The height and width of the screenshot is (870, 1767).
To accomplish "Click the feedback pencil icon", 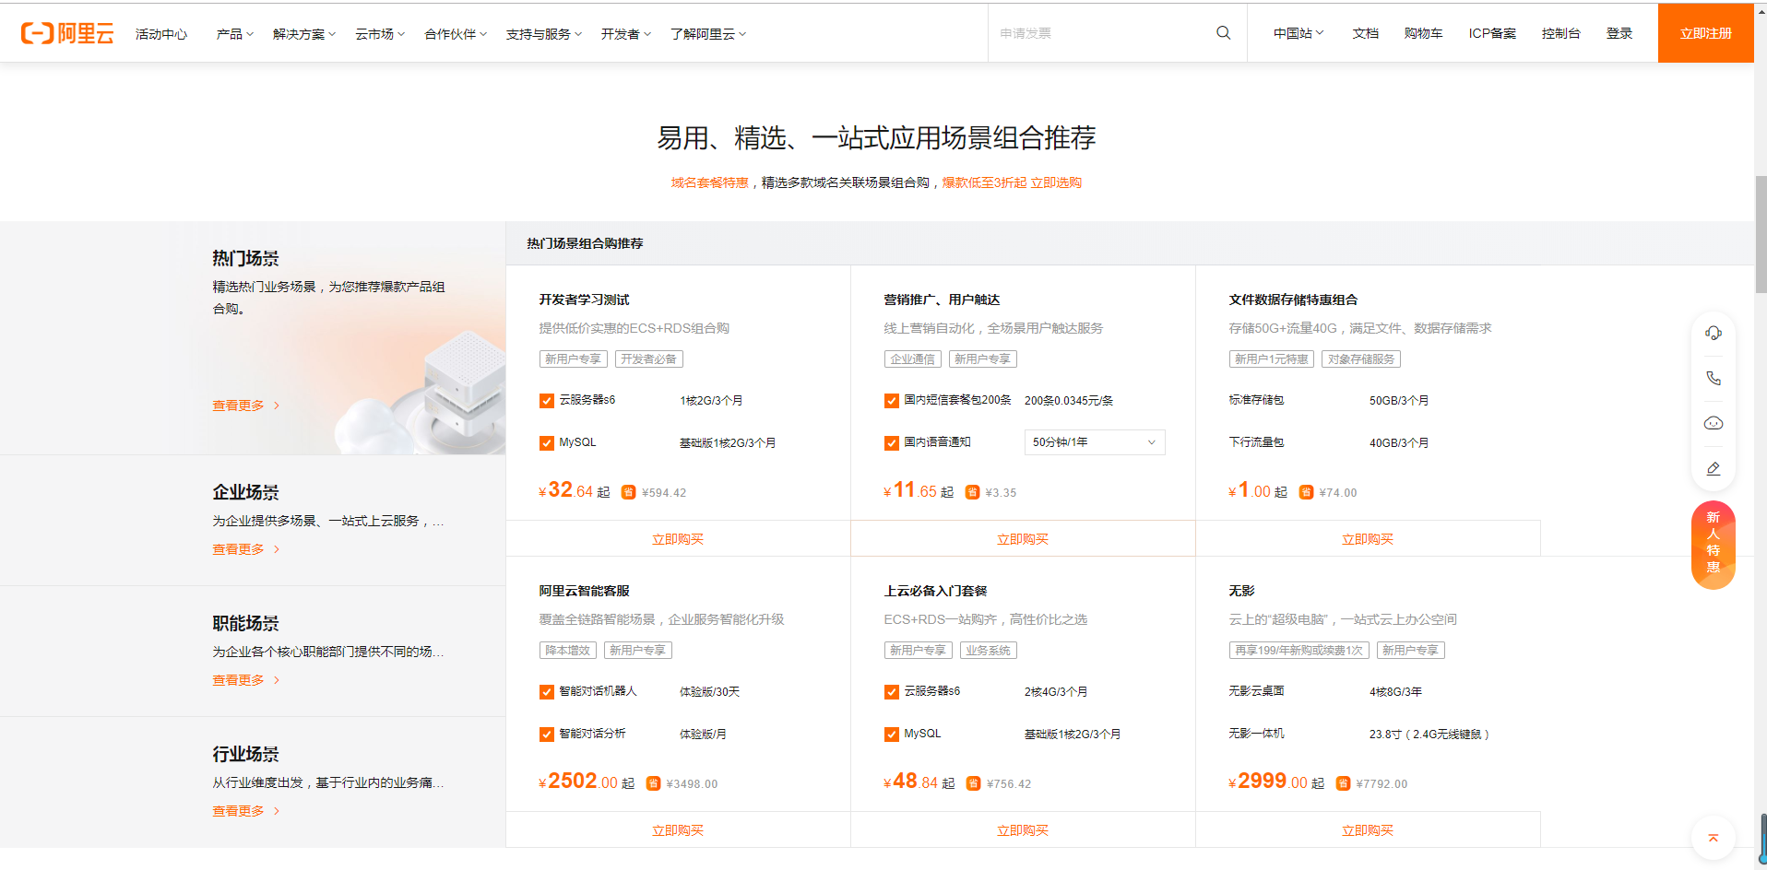I will [x=1714, y=468].
